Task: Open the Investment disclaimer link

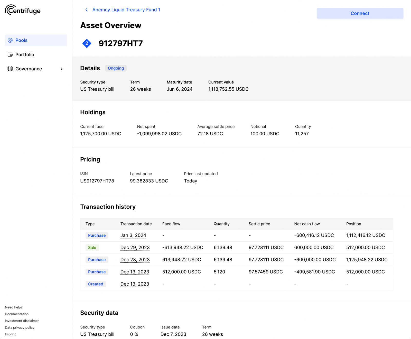Action: coord(22,321)
